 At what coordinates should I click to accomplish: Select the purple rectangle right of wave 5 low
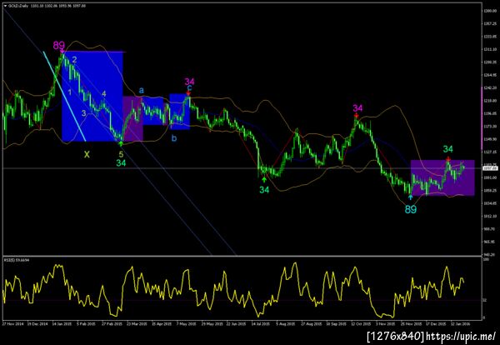(133, 119)
